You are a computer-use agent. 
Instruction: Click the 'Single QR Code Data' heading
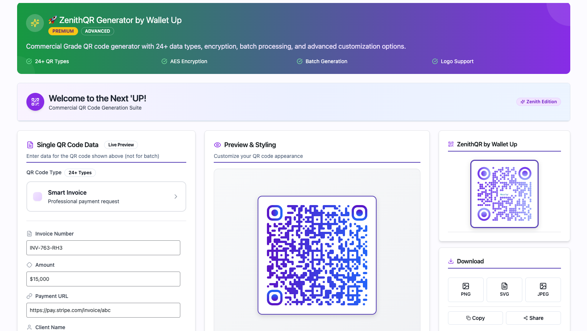click(x=68, y=145)
